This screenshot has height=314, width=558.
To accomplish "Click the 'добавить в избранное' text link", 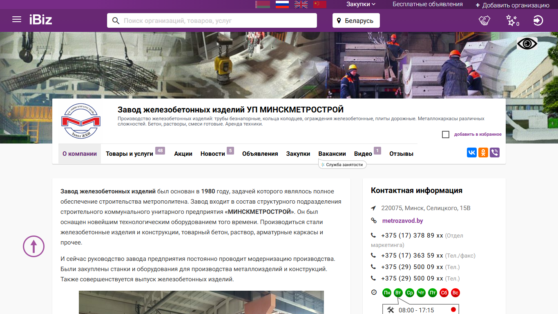I will tap(478, 135).
